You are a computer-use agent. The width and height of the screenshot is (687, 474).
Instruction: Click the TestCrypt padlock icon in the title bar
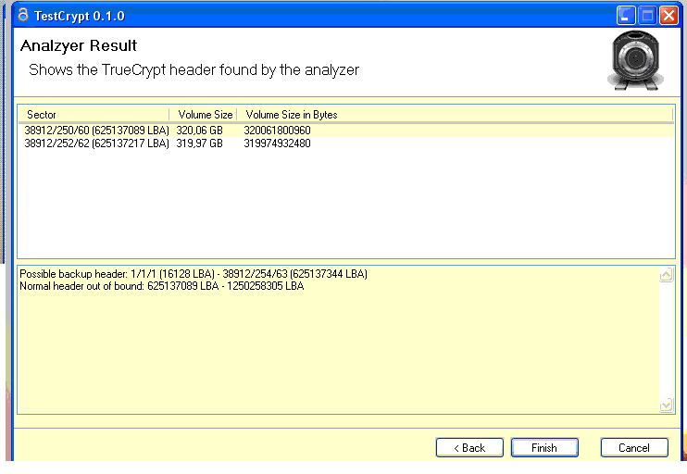coord(23,15)
